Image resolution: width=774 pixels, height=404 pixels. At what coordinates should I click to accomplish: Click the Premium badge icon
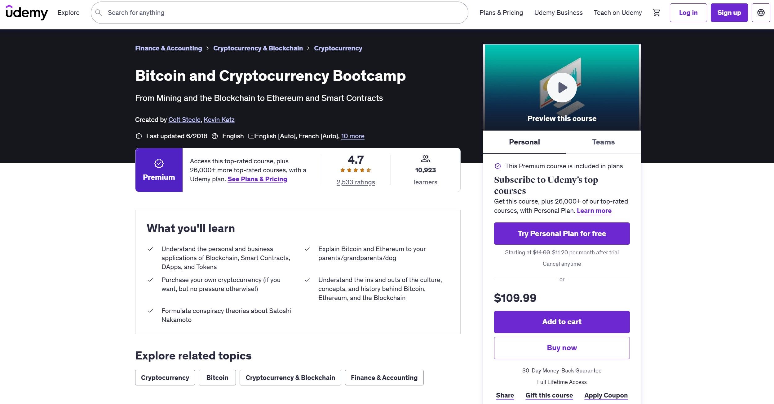(159, 164)
